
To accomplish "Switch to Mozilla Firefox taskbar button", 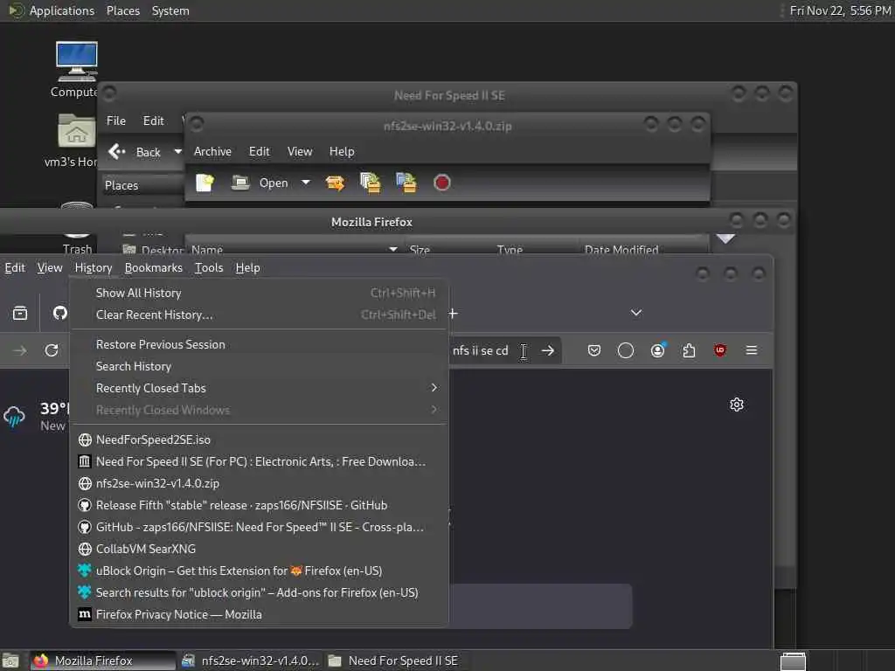I will coord(103,661).
